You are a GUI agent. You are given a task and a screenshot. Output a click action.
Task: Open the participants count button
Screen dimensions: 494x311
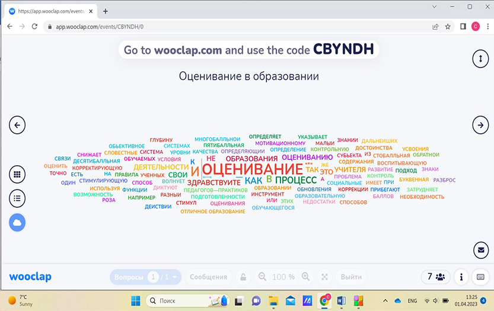point(435,277)
